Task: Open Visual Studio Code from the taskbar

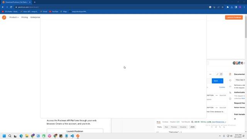Action: pos(72,136)
